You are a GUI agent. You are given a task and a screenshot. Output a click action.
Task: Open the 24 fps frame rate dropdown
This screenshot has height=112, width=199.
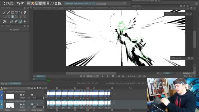coord(92,76)
